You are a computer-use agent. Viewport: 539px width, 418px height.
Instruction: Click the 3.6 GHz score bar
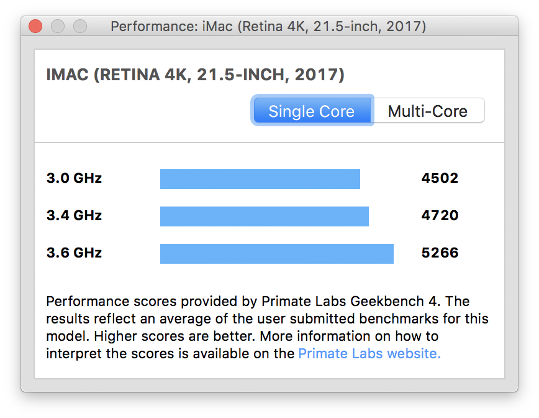pyautogui.click(x=277, y=254)
